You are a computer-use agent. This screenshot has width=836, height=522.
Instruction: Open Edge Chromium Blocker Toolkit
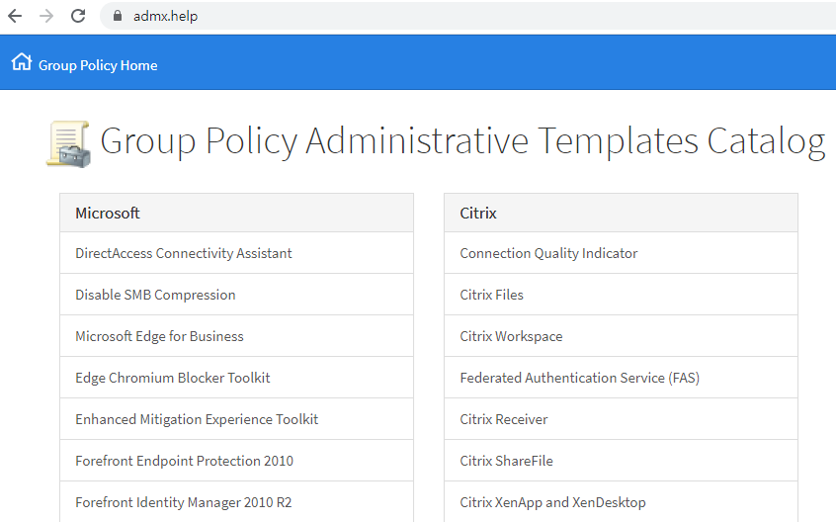coord(237,378)
